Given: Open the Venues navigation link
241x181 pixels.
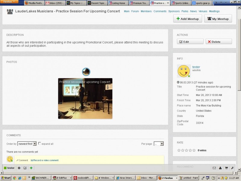Looking at the screenshot, I should pos(203,11).
